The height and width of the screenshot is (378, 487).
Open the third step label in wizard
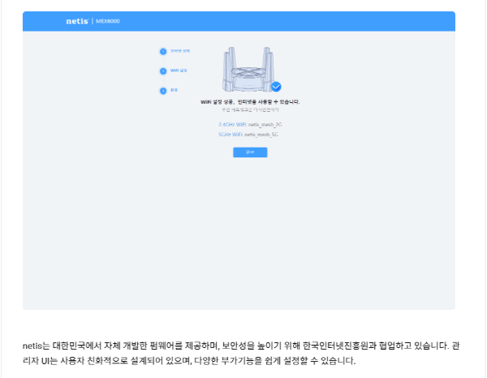[x=174, y=90]
